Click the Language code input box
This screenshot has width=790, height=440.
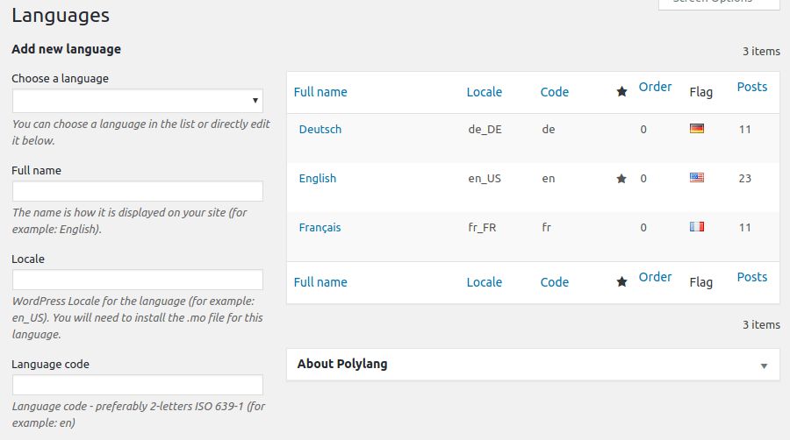point(137,385)
